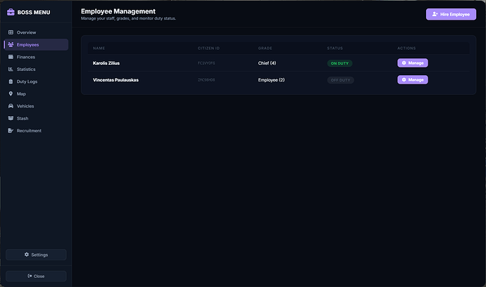Switch to the Employees menu item
The height and width of the screenshot is (287, 486).
pyautogui.click(x=36, y=44)
